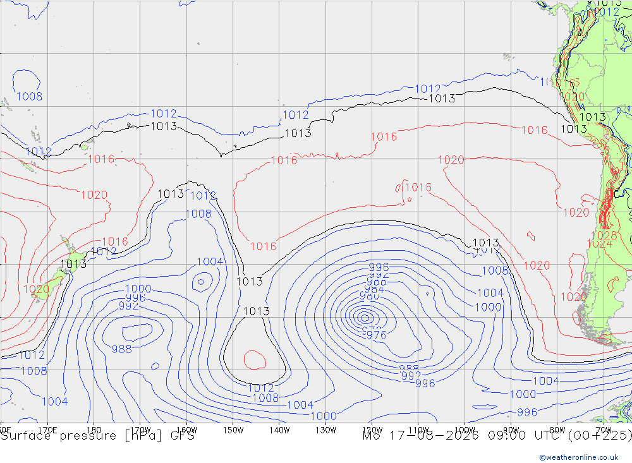Click the 1020 label on New Zealand's South Island
Screen dimensions: 632x463
click(x=36, y=289)
